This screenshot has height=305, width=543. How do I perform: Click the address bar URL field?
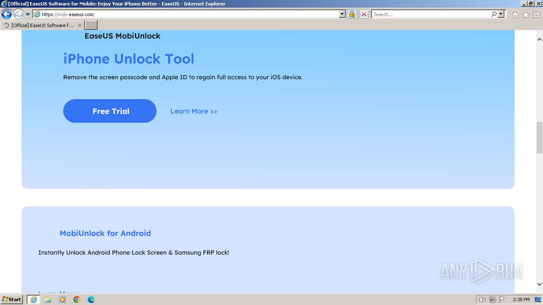pos(185,14)
